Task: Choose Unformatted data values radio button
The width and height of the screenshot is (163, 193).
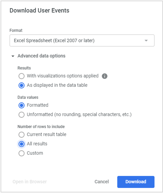Action: (22, 115)
